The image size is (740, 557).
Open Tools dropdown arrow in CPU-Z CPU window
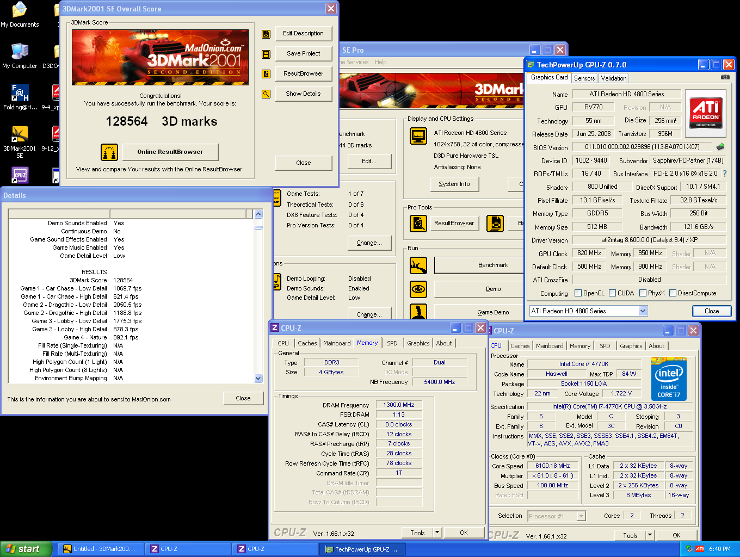pos(650,535)
